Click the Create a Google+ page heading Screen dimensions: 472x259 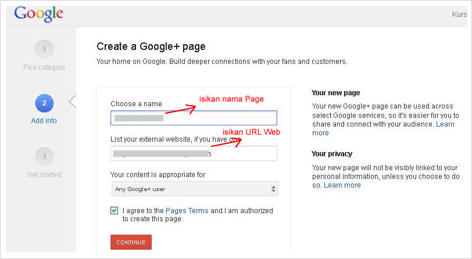[151, 46]
